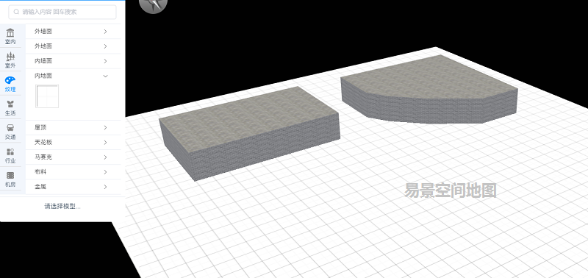588x278 pixels.
Task: Click the magnifier icon in search box
Action: [x=16, y=12]
